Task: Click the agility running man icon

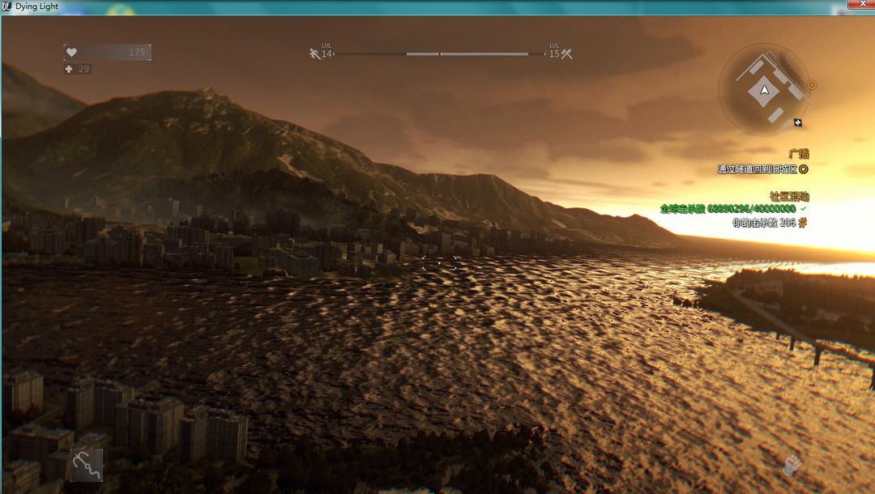Action: 314,53
